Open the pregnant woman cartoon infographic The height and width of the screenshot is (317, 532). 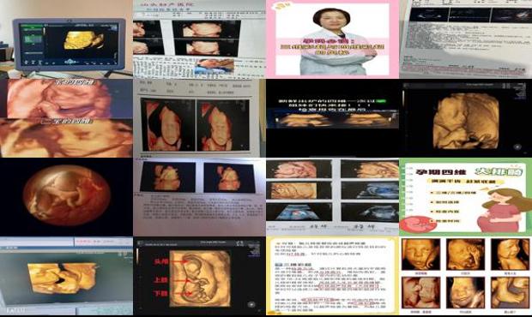[465, 197]
